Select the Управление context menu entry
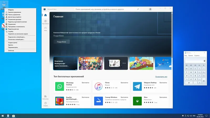 20,24
